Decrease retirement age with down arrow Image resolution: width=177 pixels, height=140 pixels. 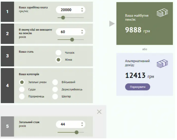[82, 33]
